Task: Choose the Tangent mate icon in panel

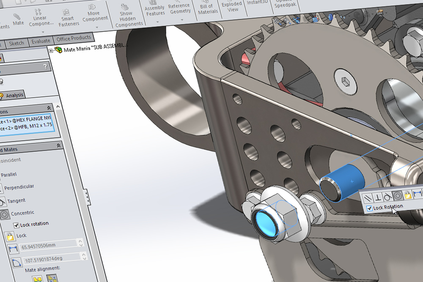Action: [x=3, y=202]
